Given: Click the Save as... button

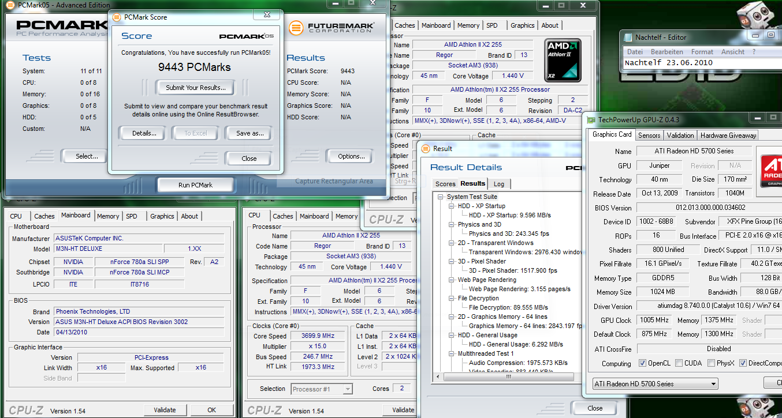Looking at the screenshot, I should tap(250, 133).
